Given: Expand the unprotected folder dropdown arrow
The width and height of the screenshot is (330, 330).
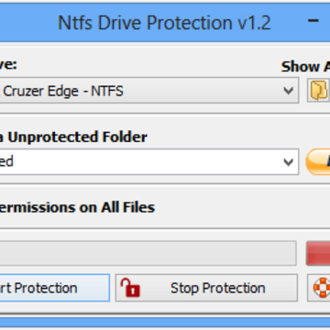Looking at the screenshot, I should click(288, 162).
